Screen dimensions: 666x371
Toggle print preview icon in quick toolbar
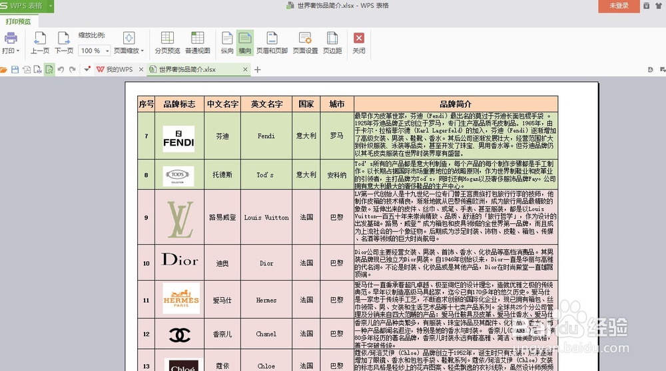click(x=49, y=70)
